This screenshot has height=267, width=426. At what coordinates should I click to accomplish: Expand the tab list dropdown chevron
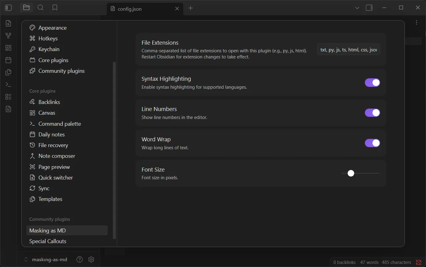point(357,8)
